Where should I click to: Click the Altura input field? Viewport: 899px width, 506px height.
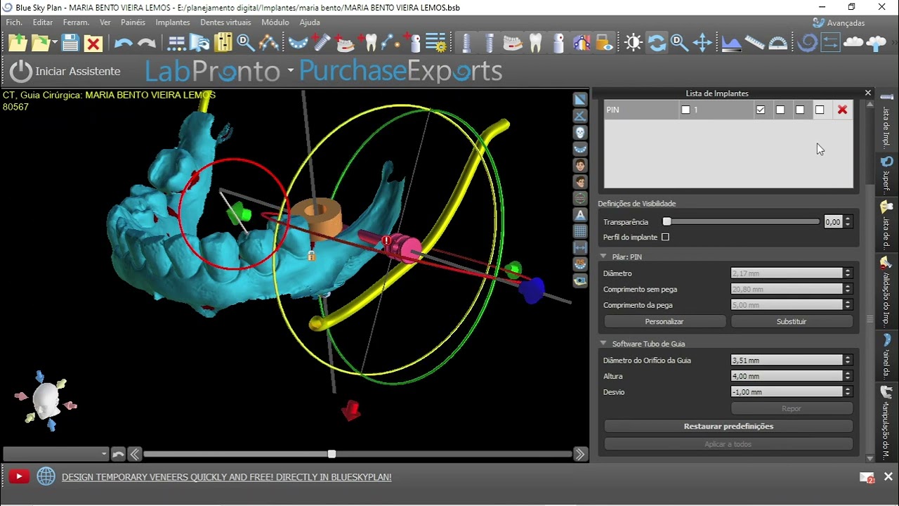tap(787, 376)
